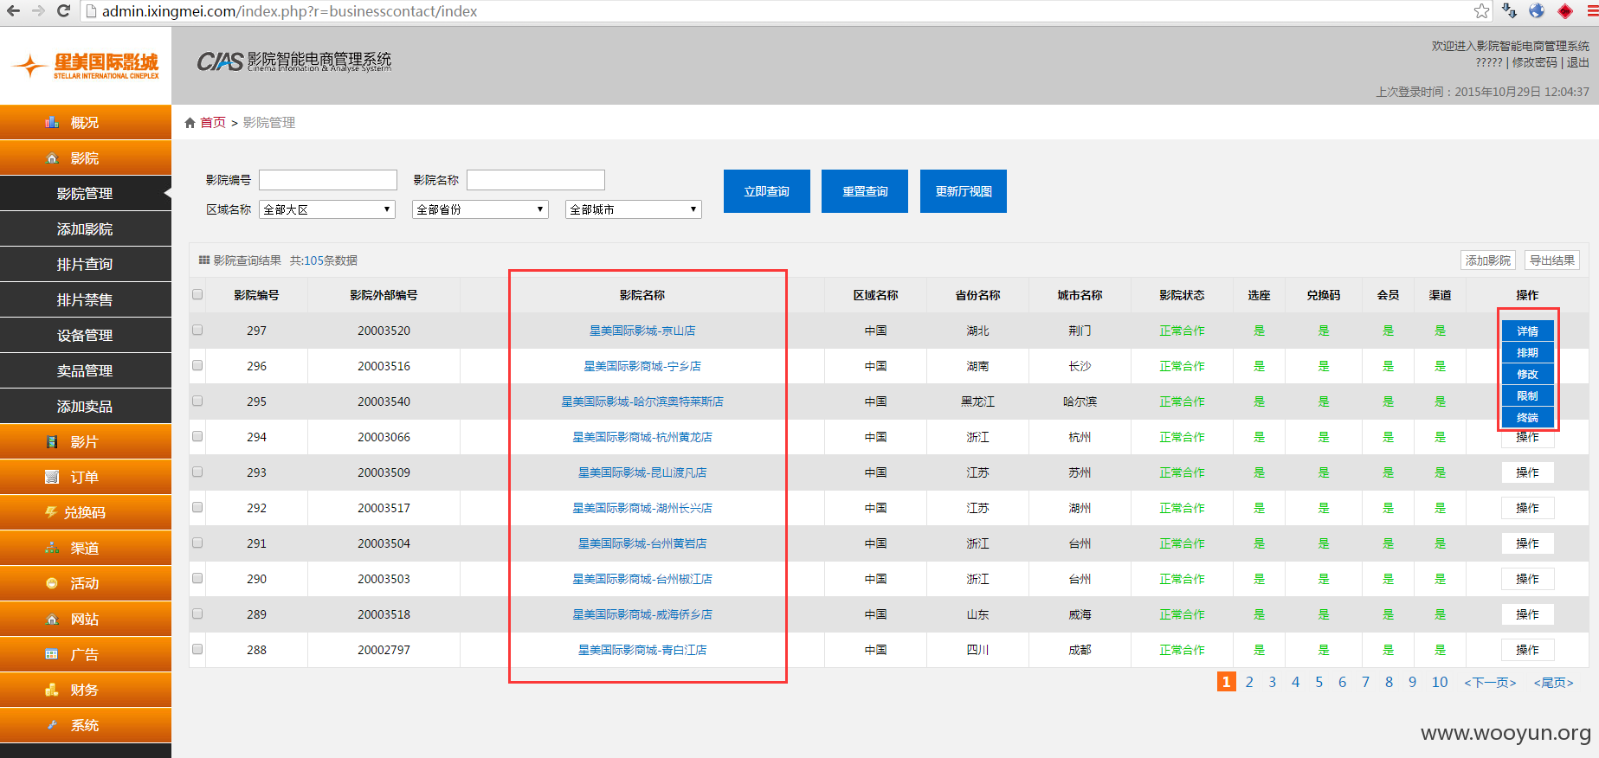Click the 系统 wrench icon in sidebar
Screen dimensions: 1599x758
coord(52,725)
